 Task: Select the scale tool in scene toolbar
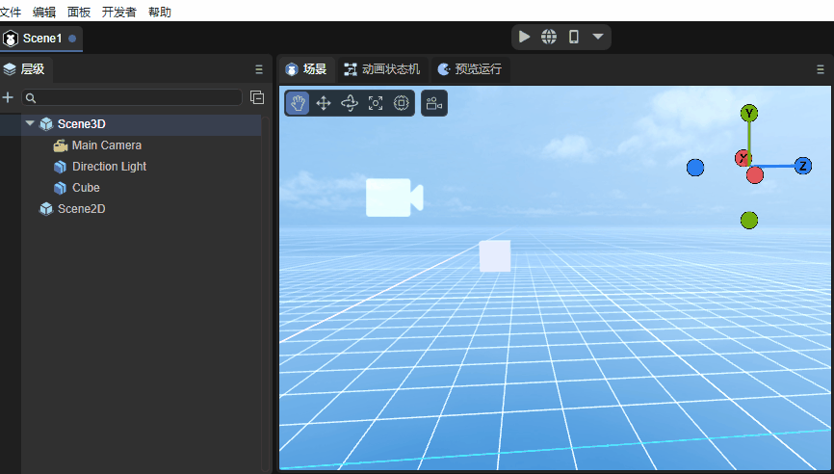376,103
